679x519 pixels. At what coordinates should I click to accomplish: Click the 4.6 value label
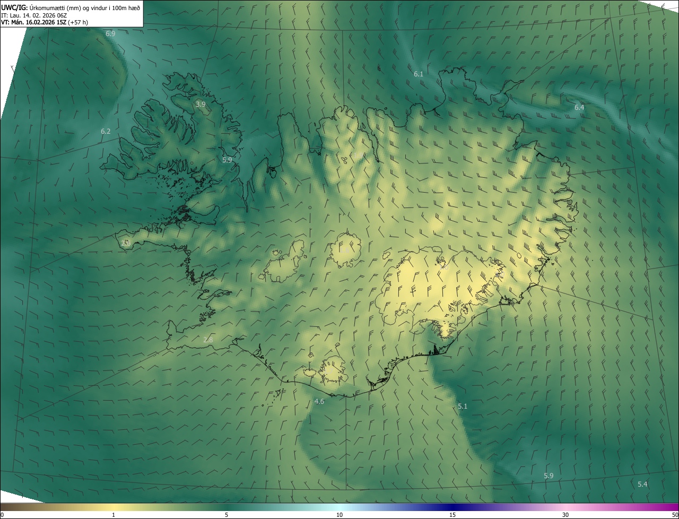[x=319, y=402]
